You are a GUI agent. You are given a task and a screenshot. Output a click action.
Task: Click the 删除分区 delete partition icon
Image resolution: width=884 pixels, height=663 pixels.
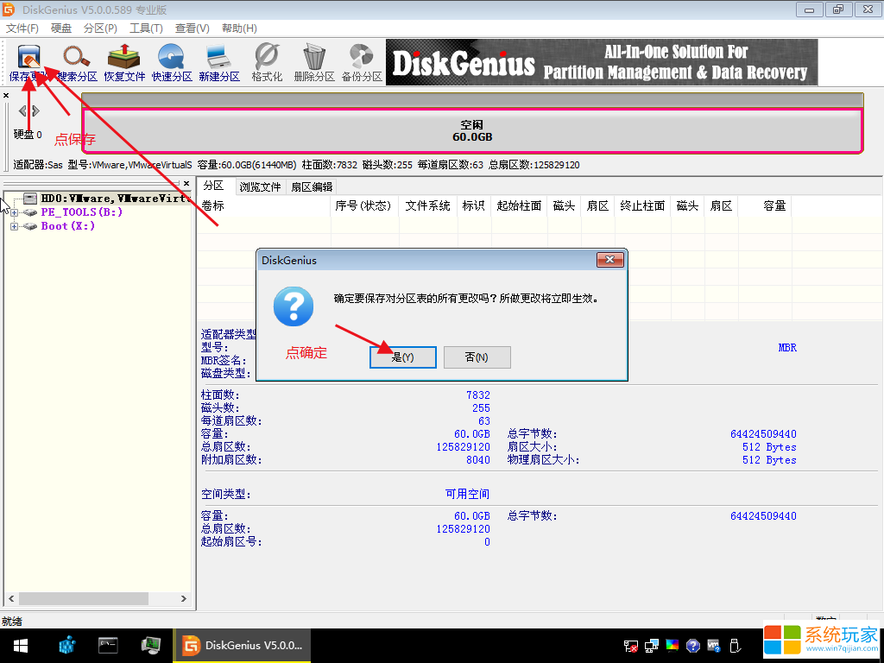point(314,63)
